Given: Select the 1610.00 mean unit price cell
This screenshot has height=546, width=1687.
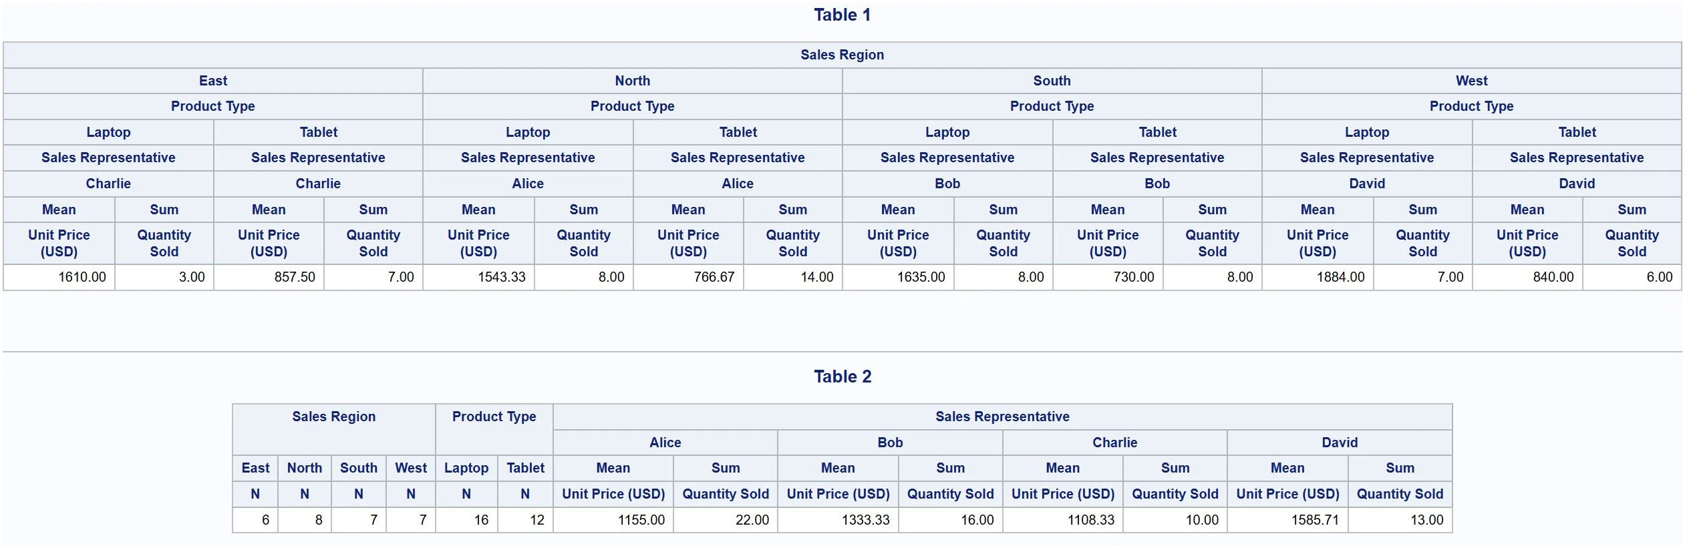Looking at the screenshot, I should click(x=59, y=277).
